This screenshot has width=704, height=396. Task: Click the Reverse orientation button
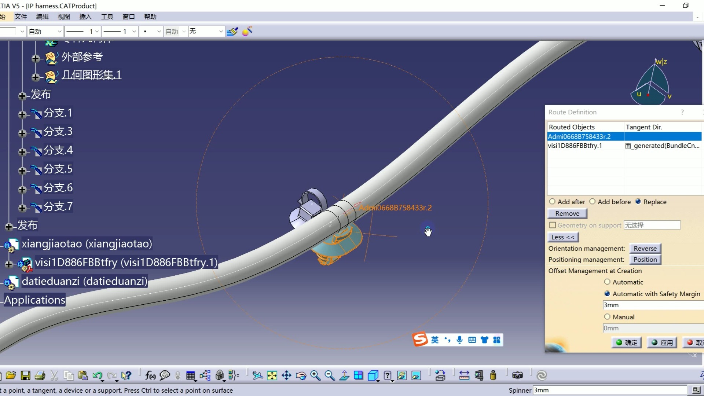coord(645,248)
